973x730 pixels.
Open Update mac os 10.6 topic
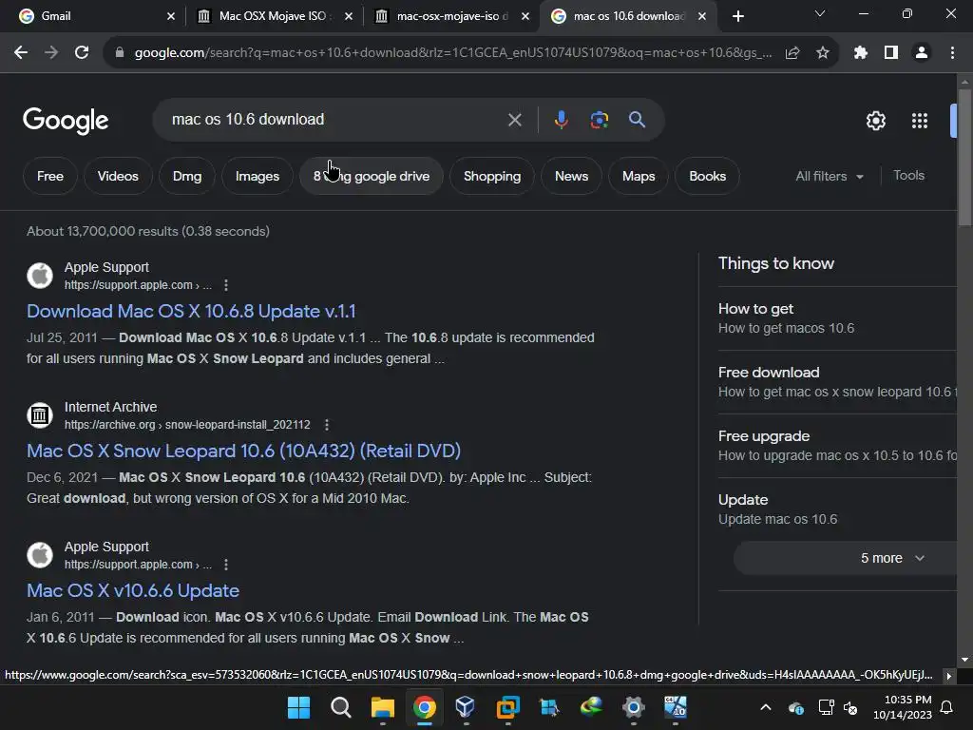[x=837, y=509]
